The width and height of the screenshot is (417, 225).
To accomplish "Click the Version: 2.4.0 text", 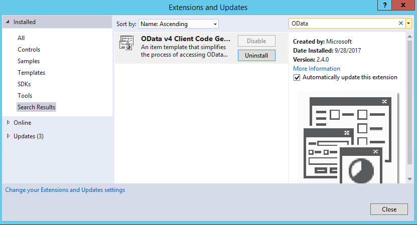I will (311, 60).
